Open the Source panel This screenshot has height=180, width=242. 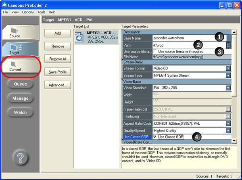21,33
